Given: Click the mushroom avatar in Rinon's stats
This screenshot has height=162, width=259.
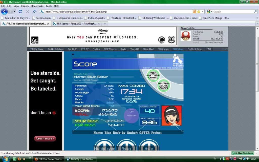Looking at the screenshot, I should point(186,36).
